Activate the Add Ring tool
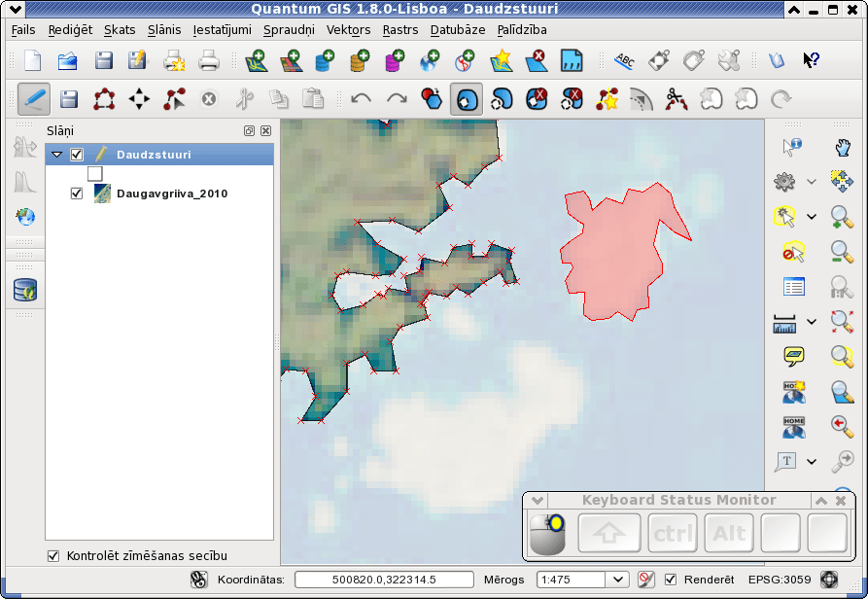 (x=467, y=99)
